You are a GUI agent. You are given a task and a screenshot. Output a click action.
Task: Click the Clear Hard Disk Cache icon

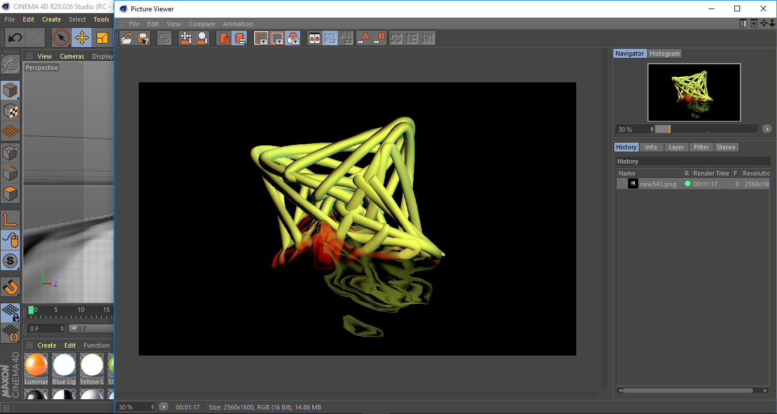coord(240,38)
